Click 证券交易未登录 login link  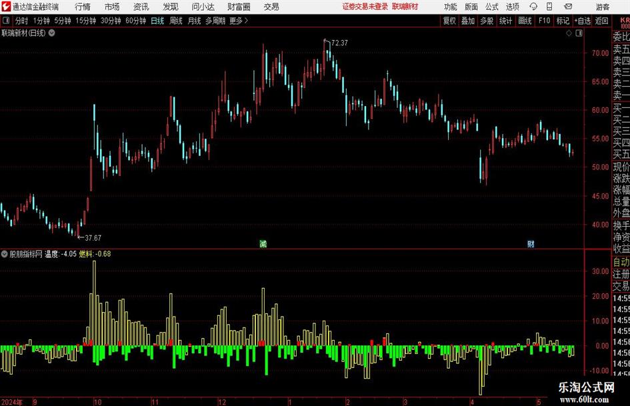pyautogui.click(x=365, y=7)
